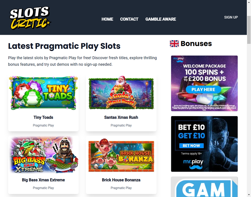Go to the Contact page
251x197 pixels.
coord(129,19)
